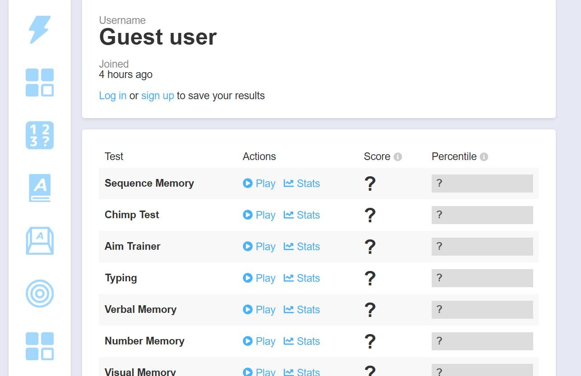This screenshot has width=581, height=376.
Task: Click the Sequence Memory percentile bar
Action: coord(482,183)
